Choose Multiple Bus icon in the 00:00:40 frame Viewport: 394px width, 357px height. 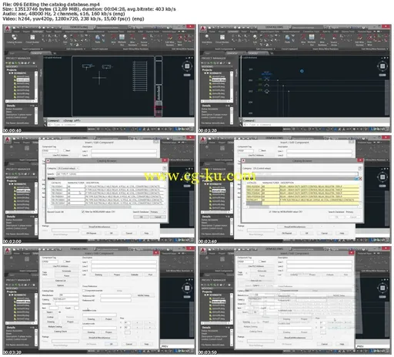tap(122, 38)
